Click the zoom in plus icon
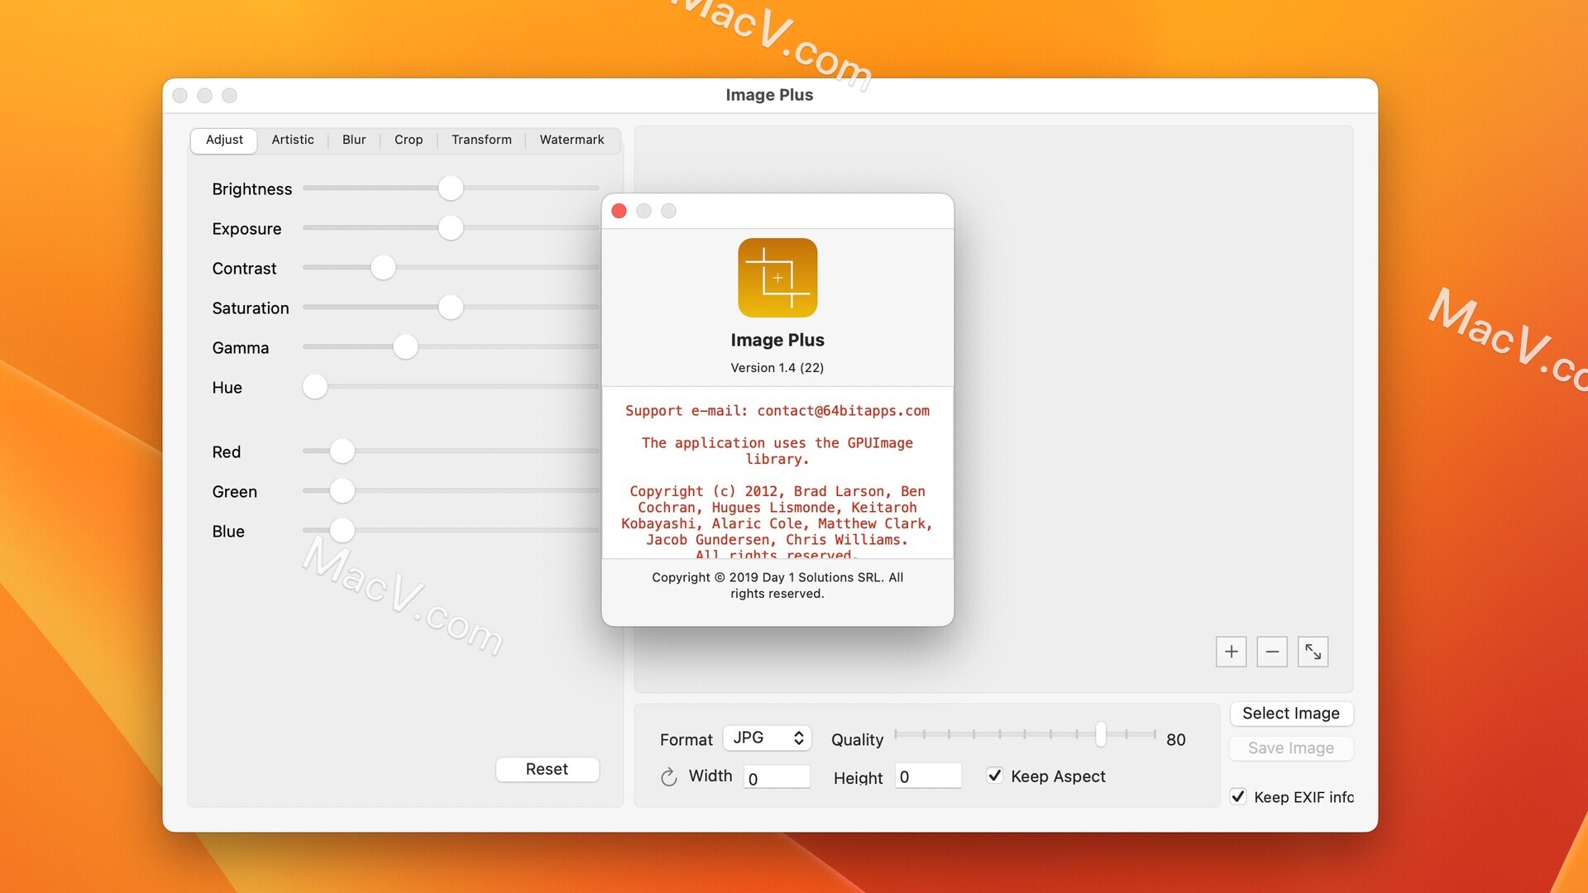The width and height of the screenshot is (1588, 893). point(1231,652)
